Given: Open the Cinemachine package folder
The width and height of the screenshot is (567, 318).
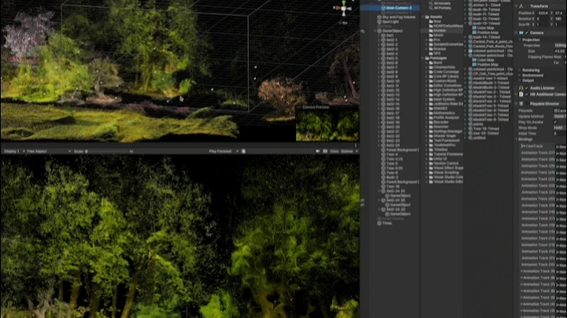Looking at the screenshot, I should 444,67.
